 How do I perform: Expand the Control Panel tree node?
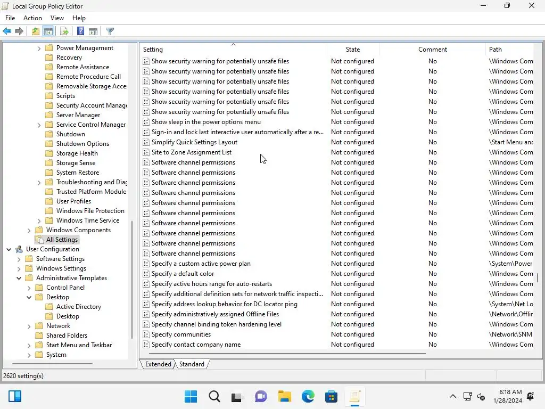(29, 288)
